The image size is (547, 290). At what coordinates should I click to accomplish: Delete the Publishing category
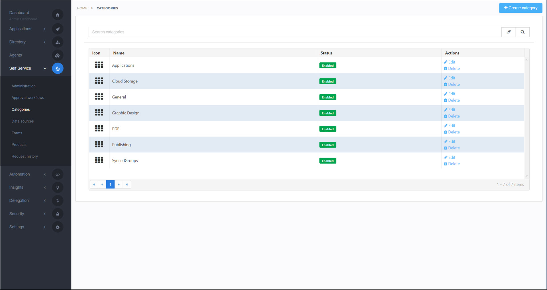[x=452, y=148]
